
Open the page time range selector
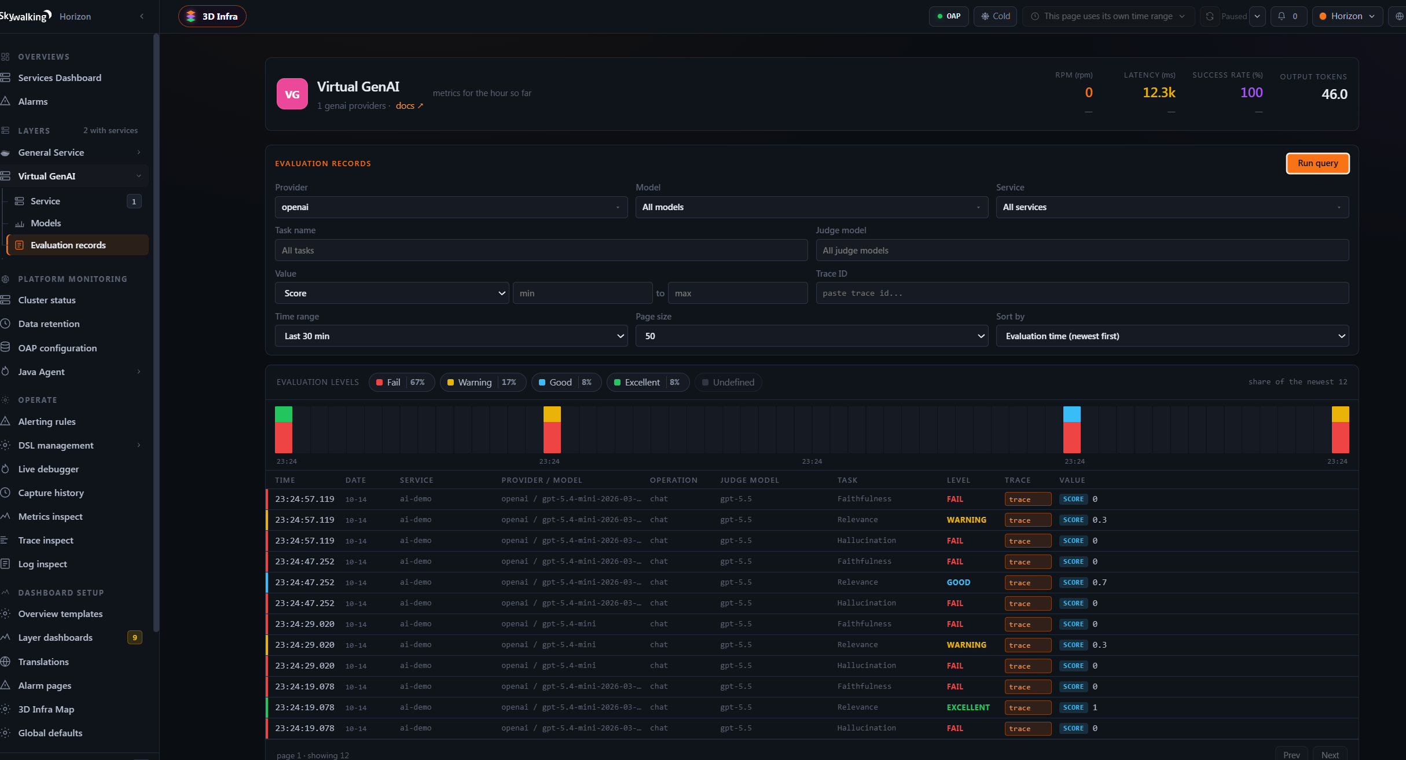click(x=1108, y=16)
